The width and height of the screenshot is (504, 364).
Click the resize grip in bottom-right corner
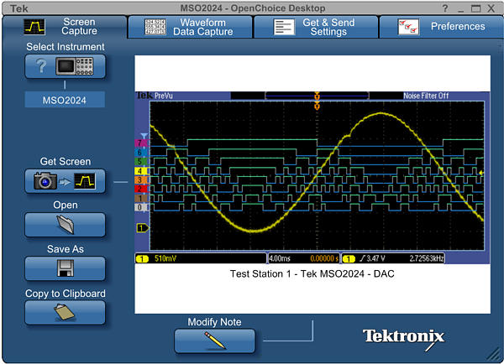tap(494, 355)
